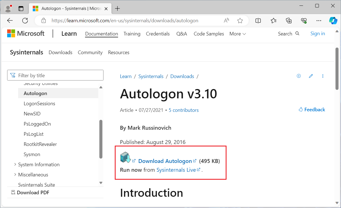The width and height of the screenshot is (341, 208).
Task: Click the Search magnifier in header
Action: pyautogui.click(x=297, y=34)
